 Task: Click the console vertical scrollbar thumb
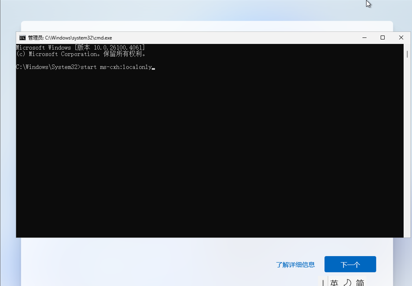[407, 54]
